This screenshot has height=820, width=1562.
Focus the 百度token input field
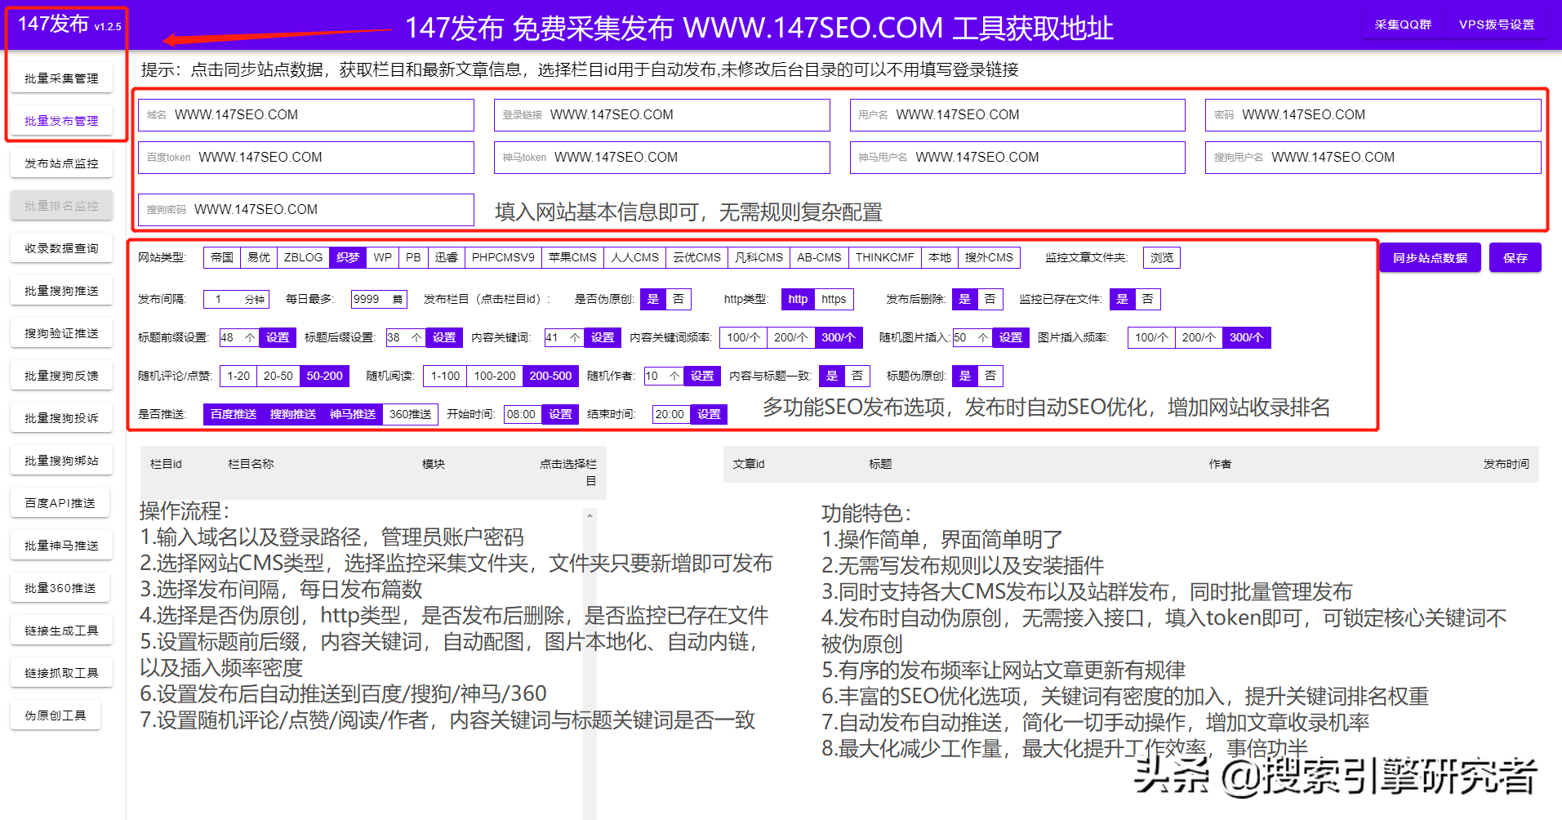tap(306, 158)
